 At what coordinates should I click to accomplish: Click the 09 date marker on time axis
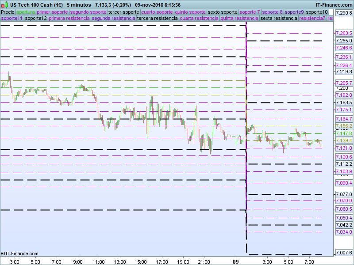click(x=236, y=261)
